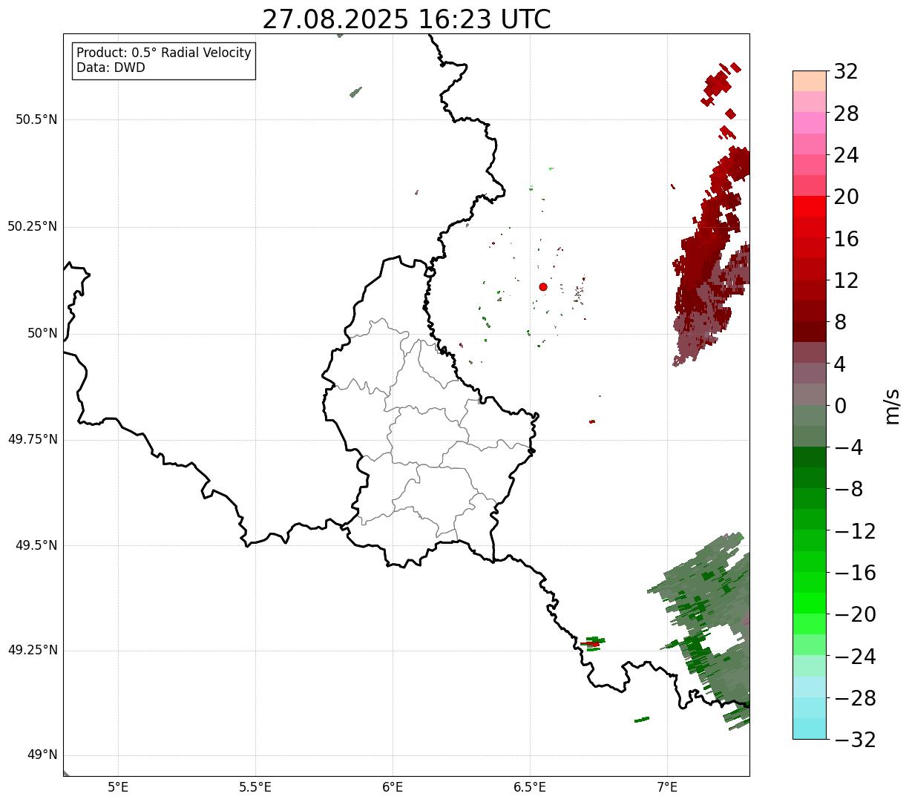Screen dimensions: 909x802
Task: Click the colorbar value 12
Action: 846,280
